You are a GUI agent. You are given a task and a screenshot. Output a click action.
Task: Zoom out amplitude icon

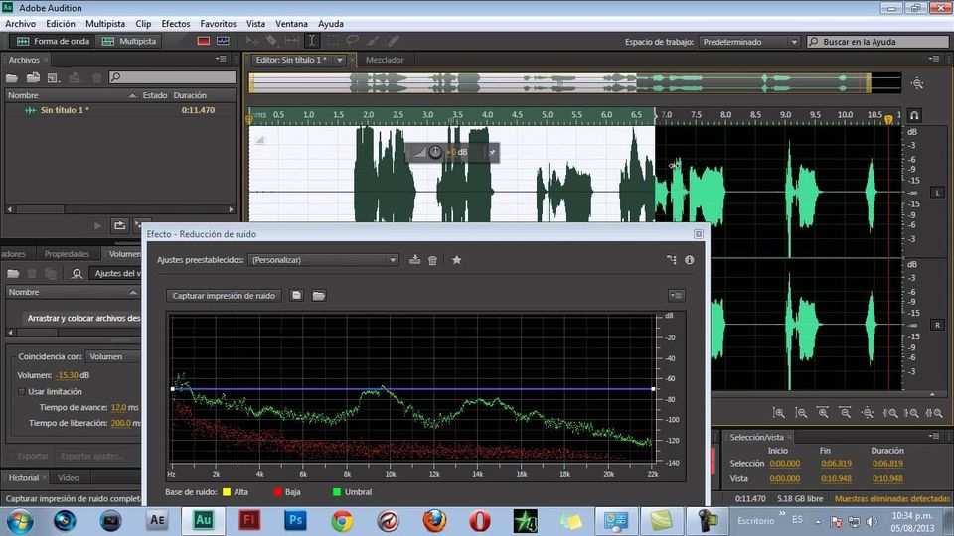point(801,413)
